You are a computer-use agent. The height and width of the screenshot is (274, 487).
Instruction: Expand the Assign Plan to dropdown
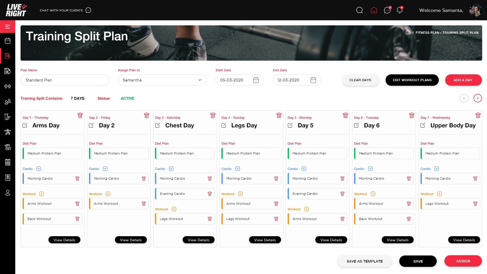(x=200, y=80)
